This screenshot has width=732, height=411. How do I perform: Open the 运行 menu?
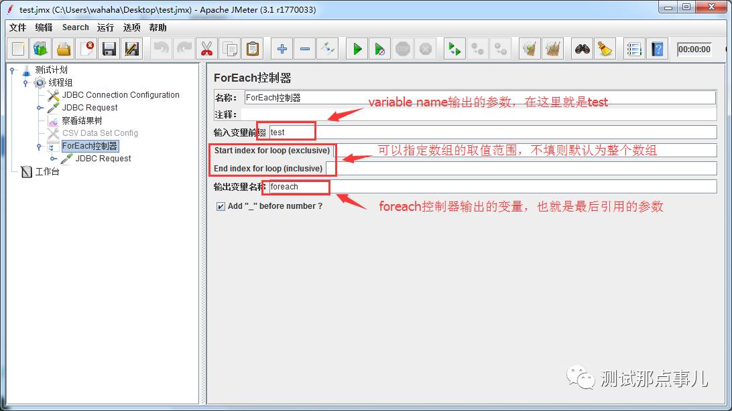click(105, 27)
